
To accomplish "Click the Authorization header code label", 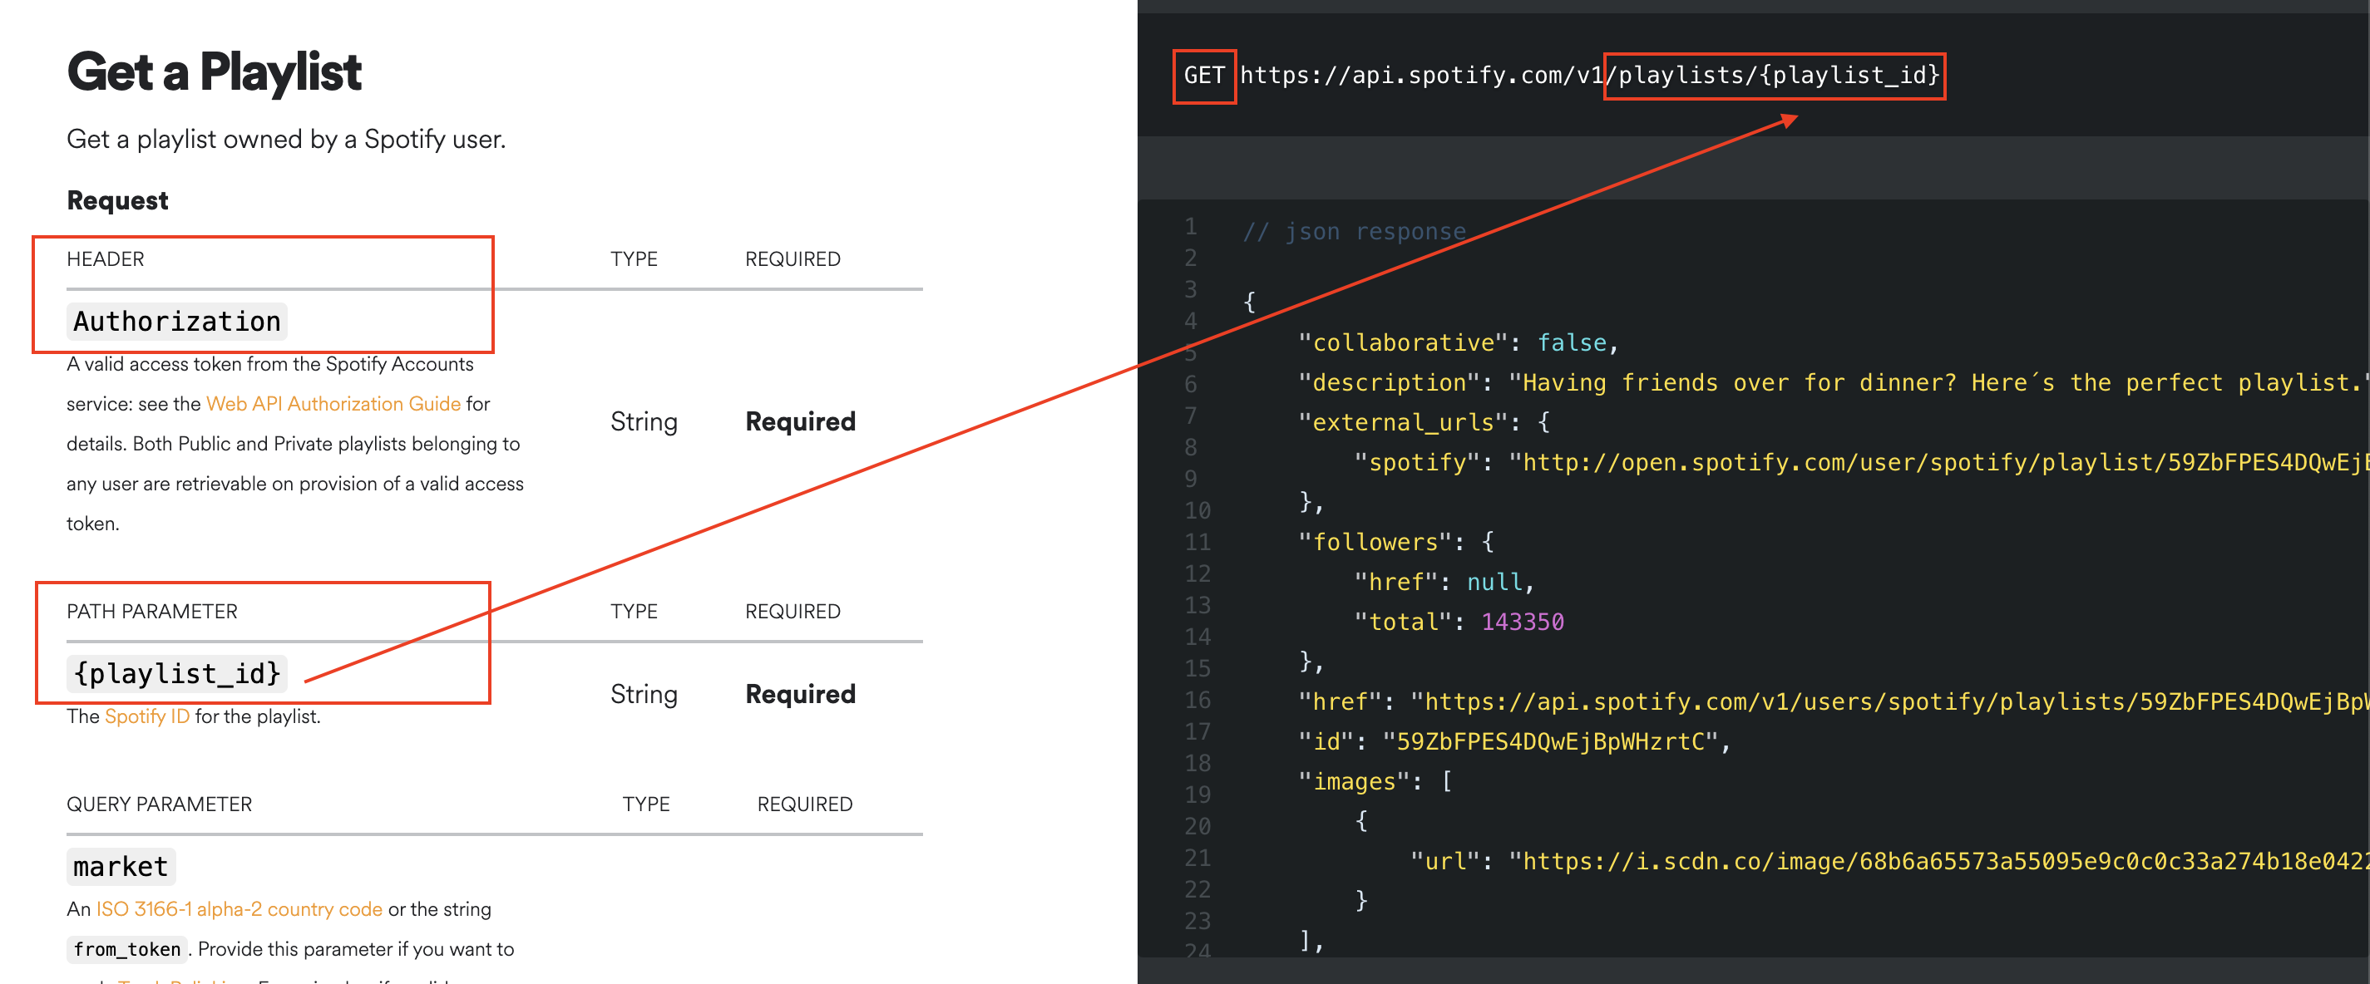I will coord(176,321).
